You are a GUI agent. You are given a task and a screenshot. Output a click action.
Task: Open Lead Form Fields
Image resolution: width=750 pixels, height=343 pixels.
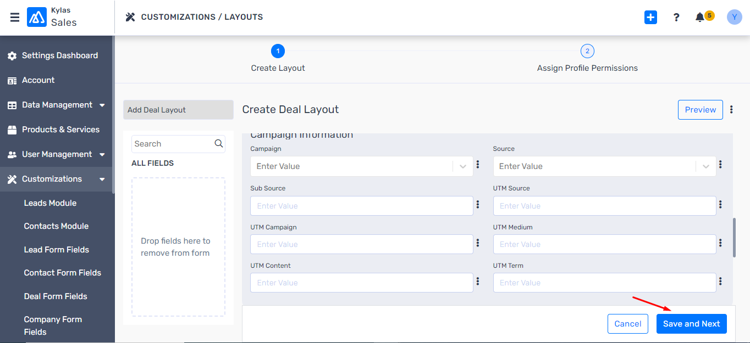coord(57,250)
